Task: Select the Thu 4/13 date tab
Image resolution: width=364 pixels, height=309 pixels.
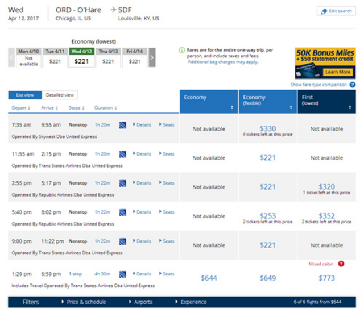Action: tap(108, 57)
